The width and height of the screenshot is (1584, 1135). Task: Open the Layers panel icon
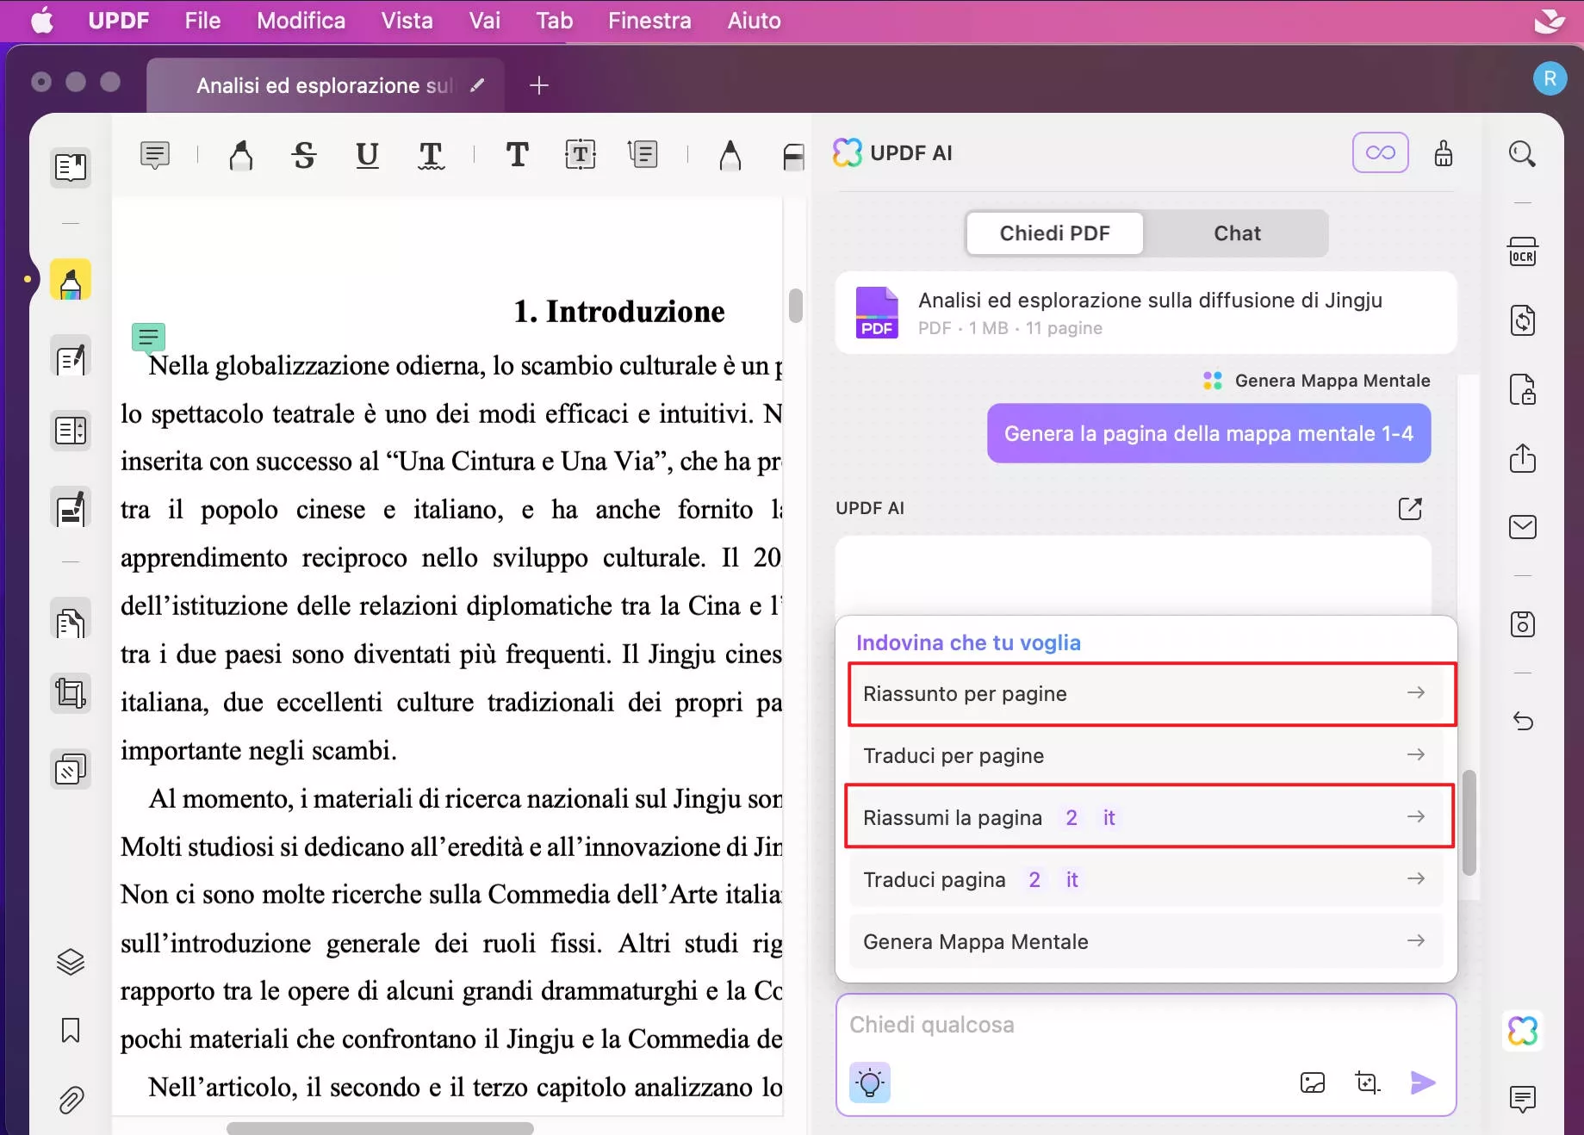coord(71,962)
